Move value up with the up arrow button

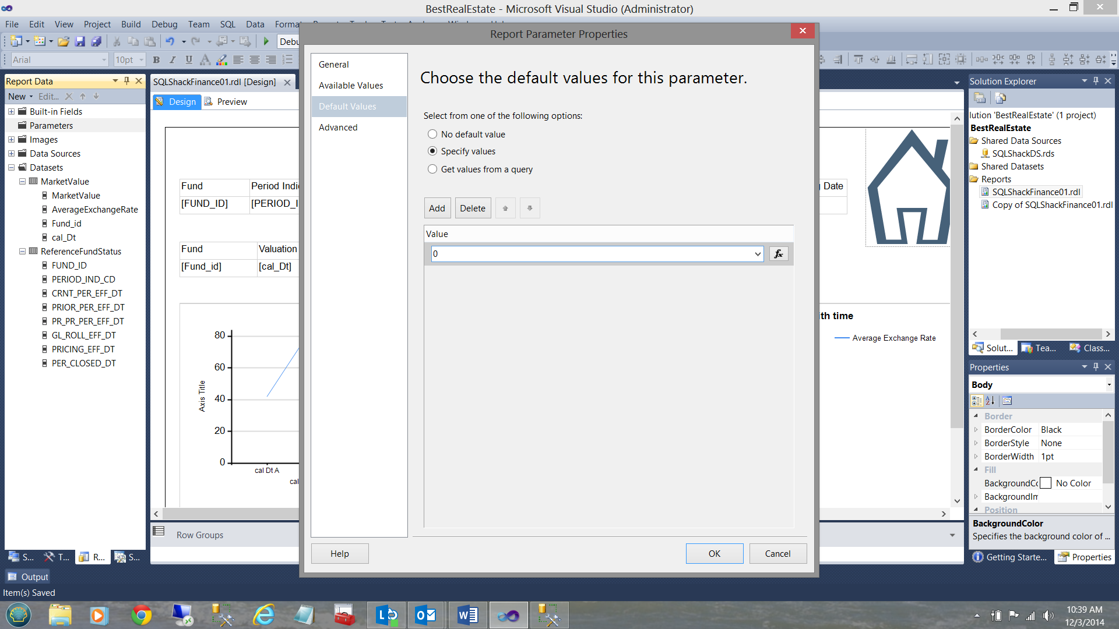click(505, 209)
